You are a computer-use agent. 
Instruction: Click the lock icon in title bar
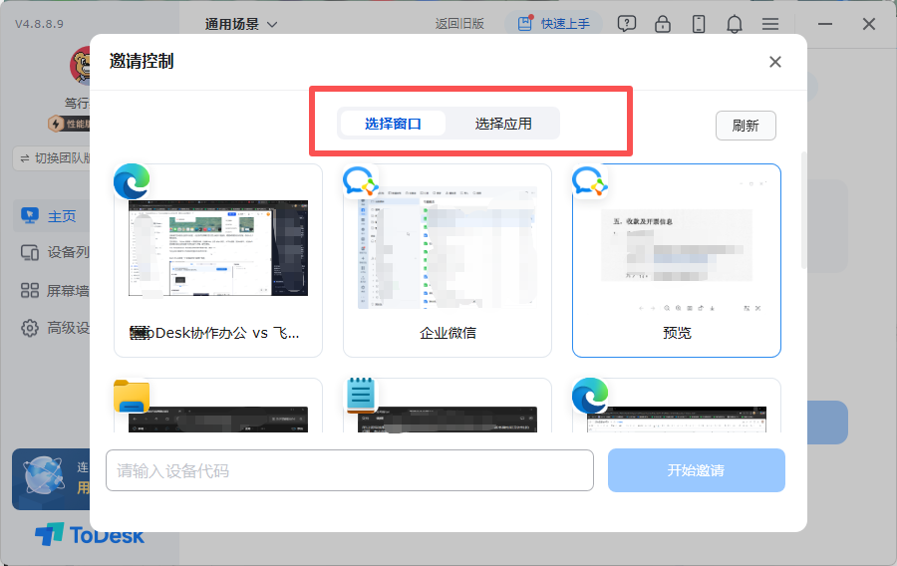click(x=663, y=24)
